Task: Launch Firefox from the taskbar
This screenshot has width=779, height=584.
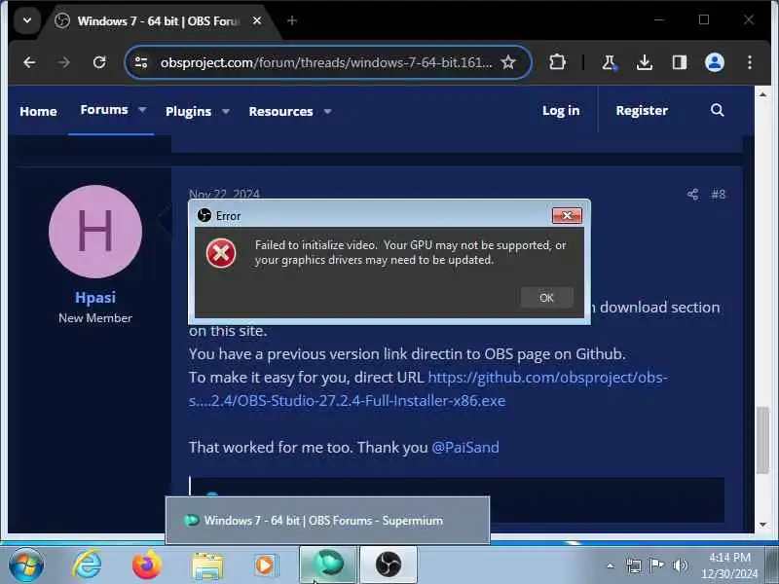Action: point(147,566)
